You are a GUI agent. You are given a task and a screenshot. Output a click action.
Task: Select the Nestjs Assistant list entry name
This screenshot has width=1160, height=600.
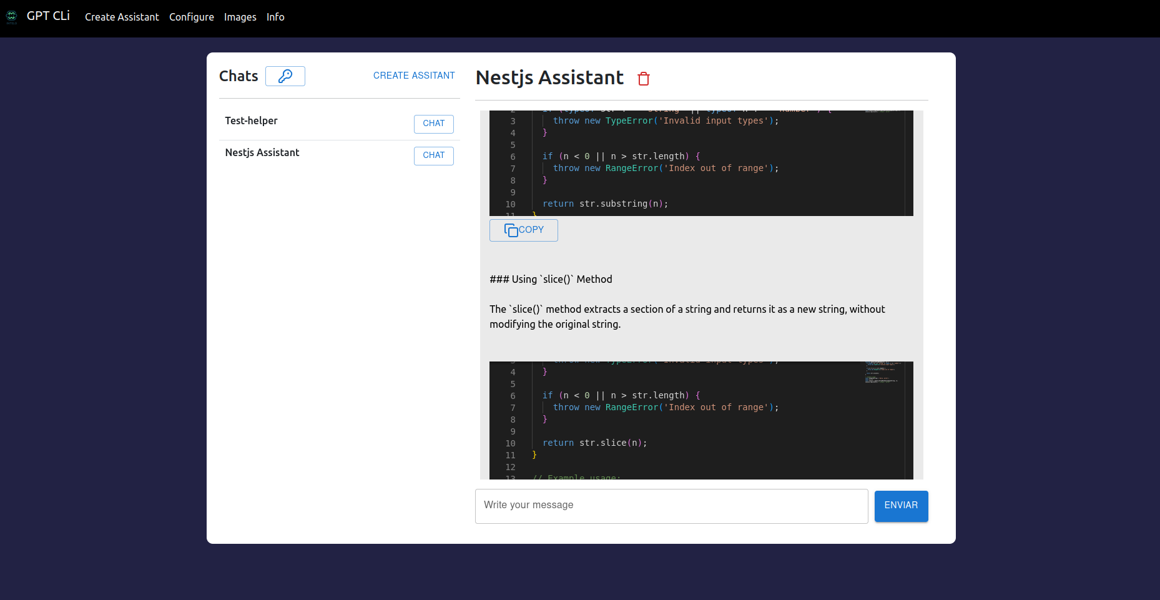[262, 152]
